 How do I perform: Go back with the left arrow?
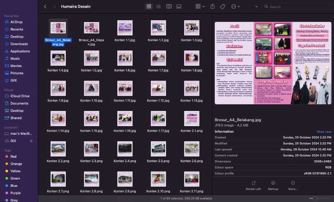coord(45,7)
